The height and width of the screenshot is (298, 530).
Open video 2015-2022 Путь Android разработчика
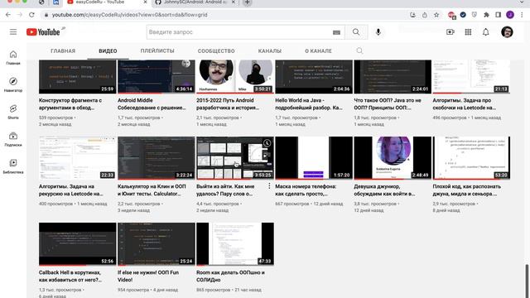pyautogui.click(x=228, y=104)
